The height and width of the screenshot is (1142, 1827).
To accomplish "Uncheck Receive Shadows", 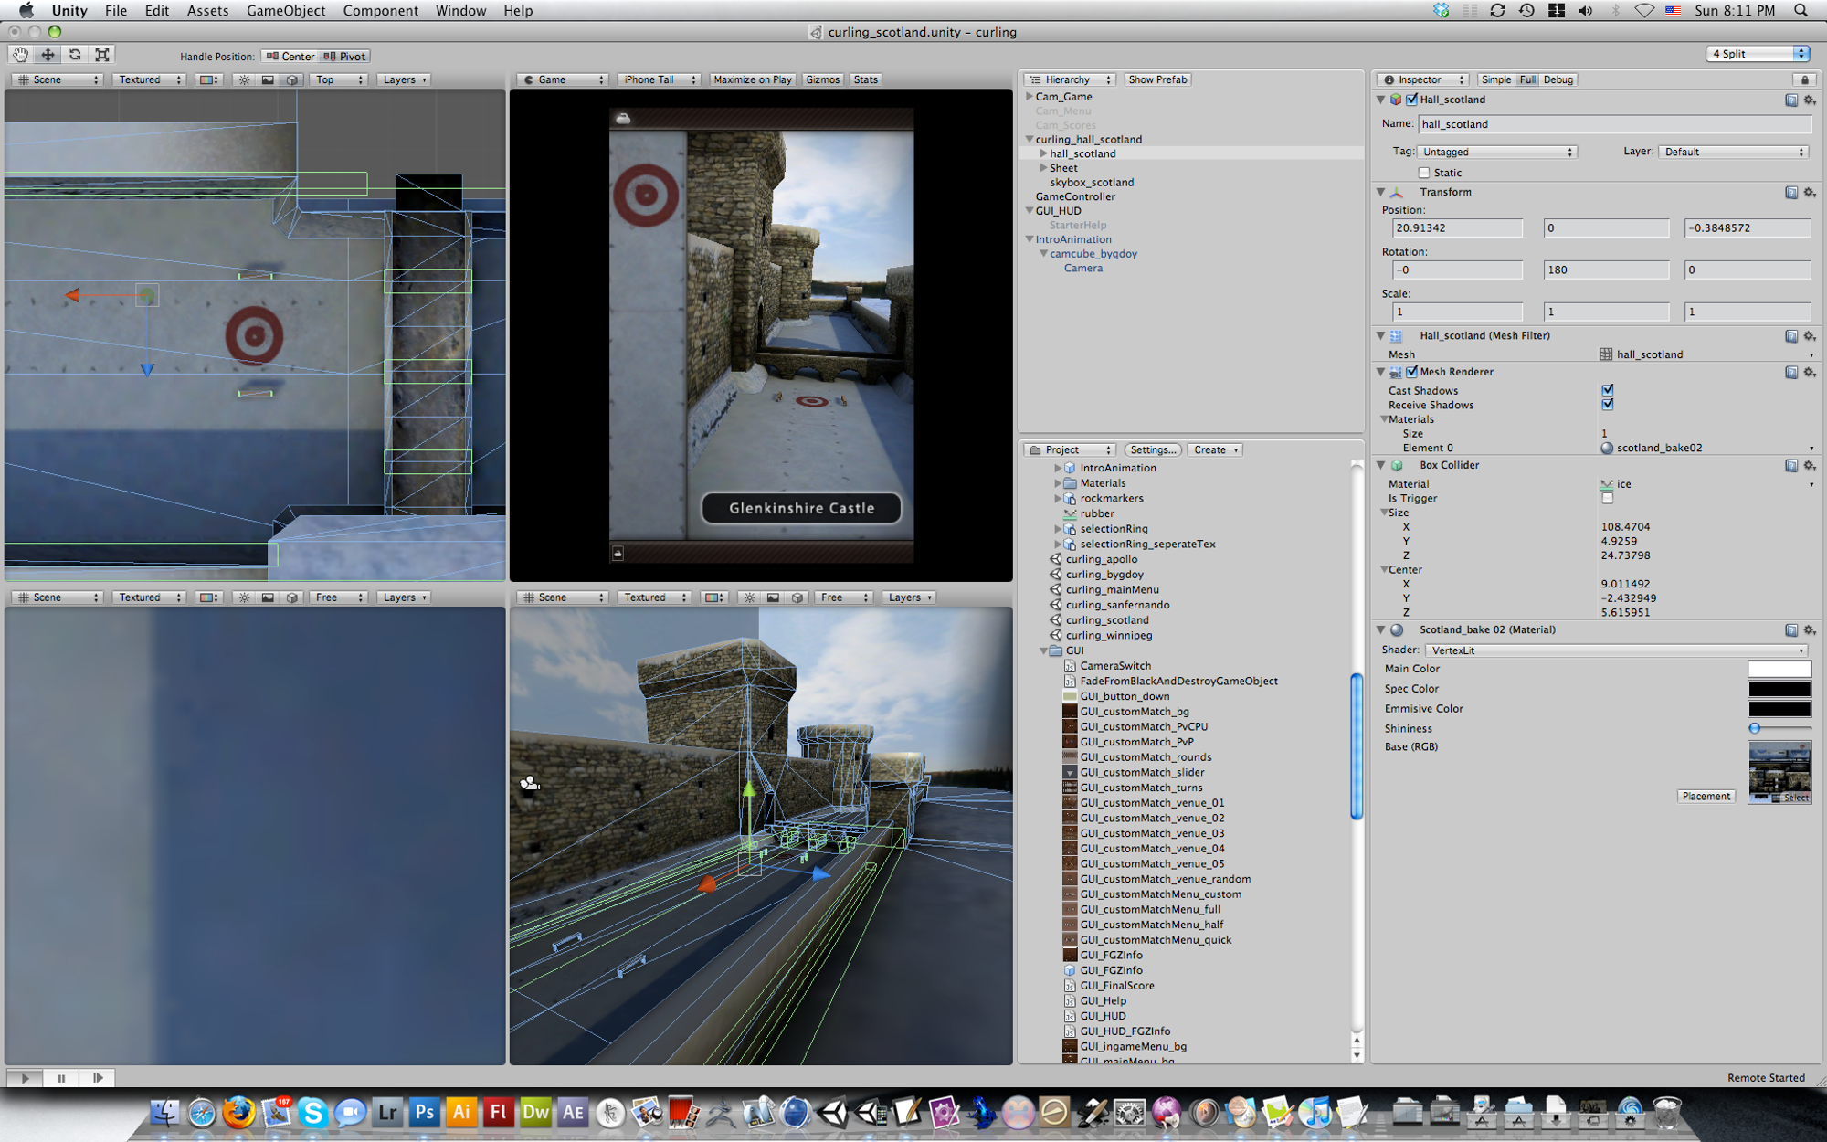I will pos(1608,405).
